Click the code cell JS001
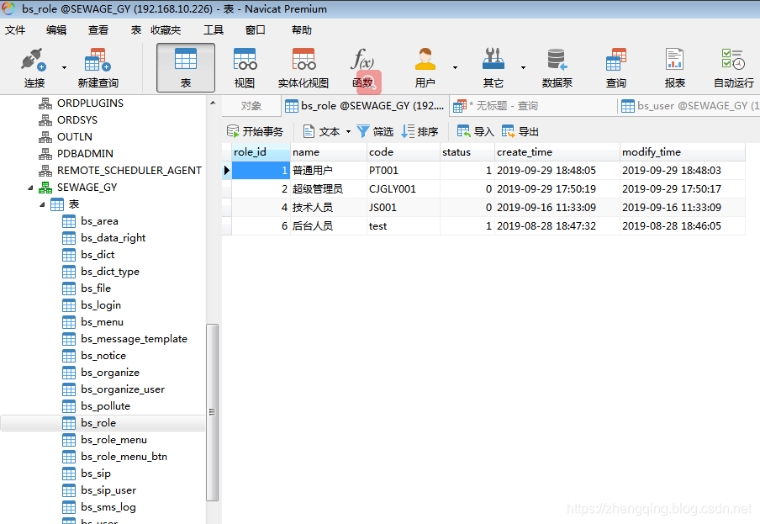 (x=404, y=208)
